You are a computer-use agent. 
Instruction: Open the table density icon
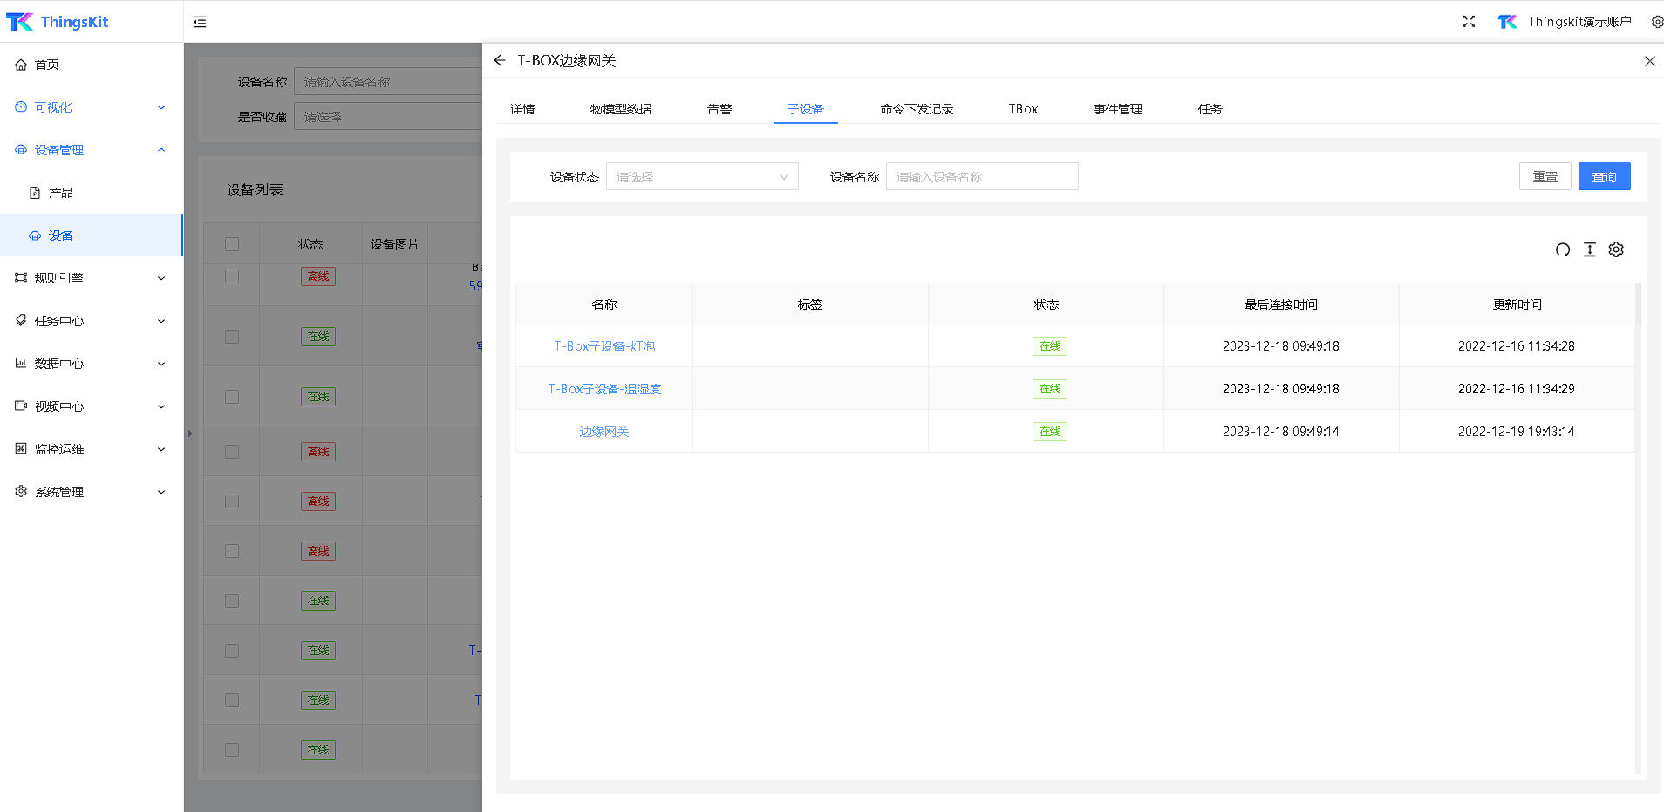(1589, 250)
